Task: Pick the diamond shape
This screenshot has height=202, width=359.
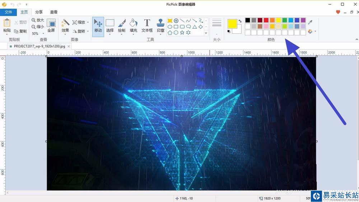Action: (x=201, y=27)
